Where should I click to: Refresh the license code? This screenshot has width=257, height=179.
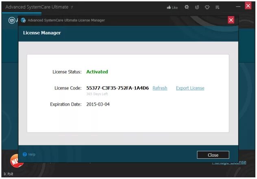(x=160, y=88)
